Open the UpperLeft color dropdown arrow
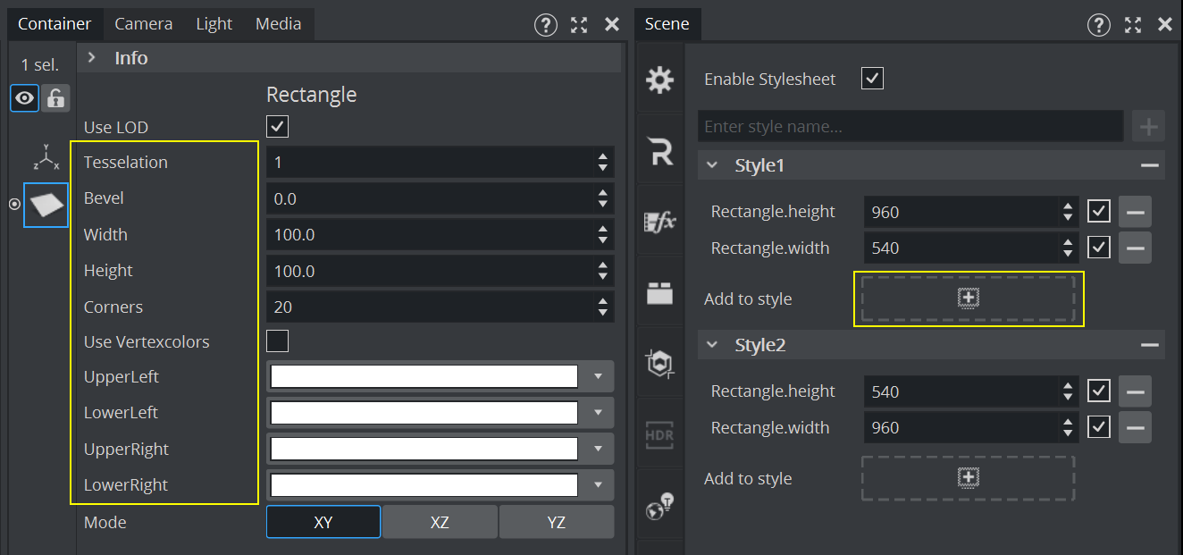 point(598,377)
